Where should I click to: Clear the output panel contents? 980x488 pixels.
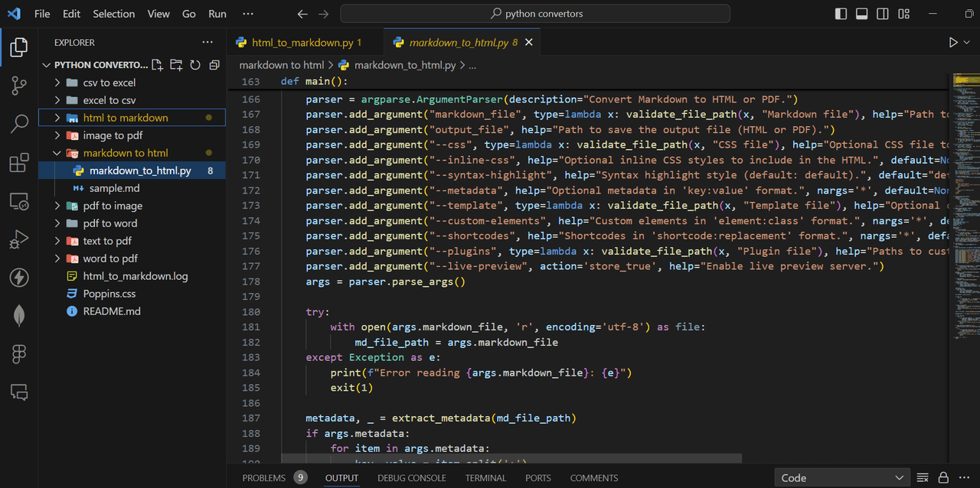[x=923, y=478]
